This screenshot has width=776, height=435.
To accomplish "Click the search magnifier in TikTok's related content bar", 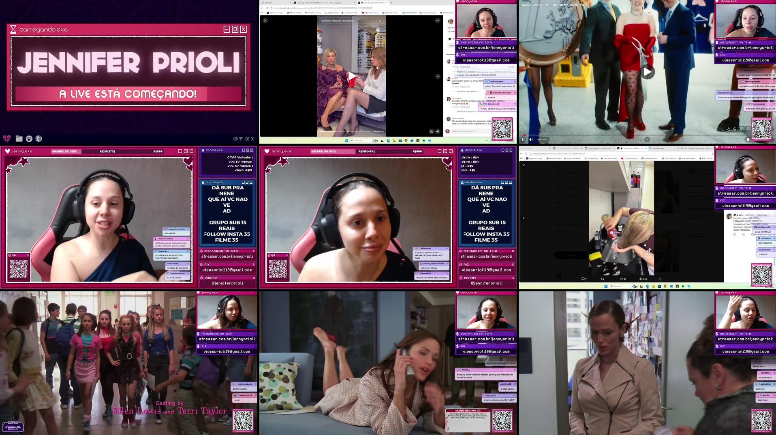I will click(x=380, y=21).
